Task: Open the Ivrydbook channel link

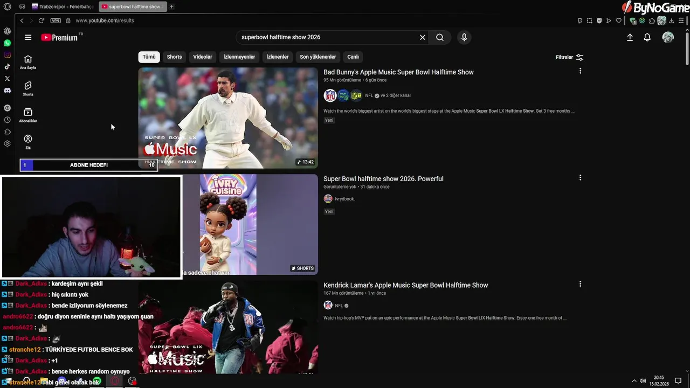Action: 344,199
